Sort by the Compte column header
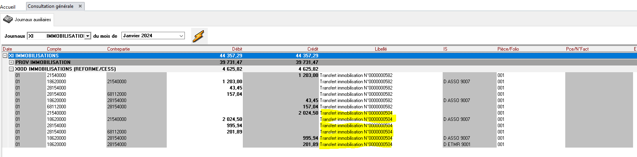The width and height of the screenshot is (637, 157). point(54,49)
